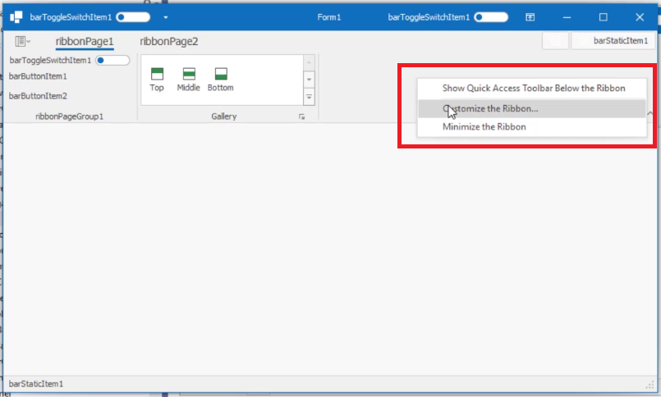Switch to the ribbonPage2 tab

(x=169, y=41)
